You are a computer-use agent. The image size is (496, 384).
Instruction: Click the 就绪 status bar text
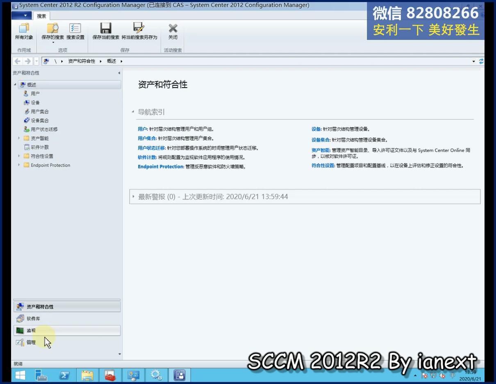point(18,364)
